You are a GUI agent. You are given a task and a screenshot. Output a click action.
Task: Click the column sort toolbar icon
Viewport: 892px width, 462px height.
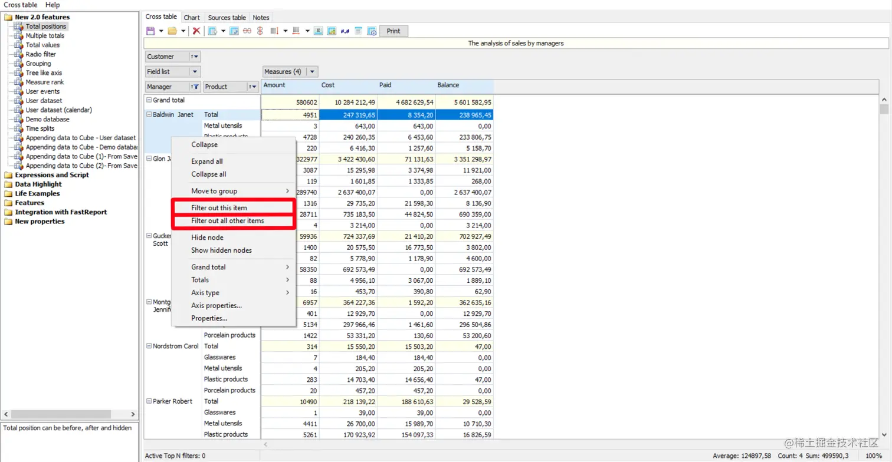coord(296,31)
